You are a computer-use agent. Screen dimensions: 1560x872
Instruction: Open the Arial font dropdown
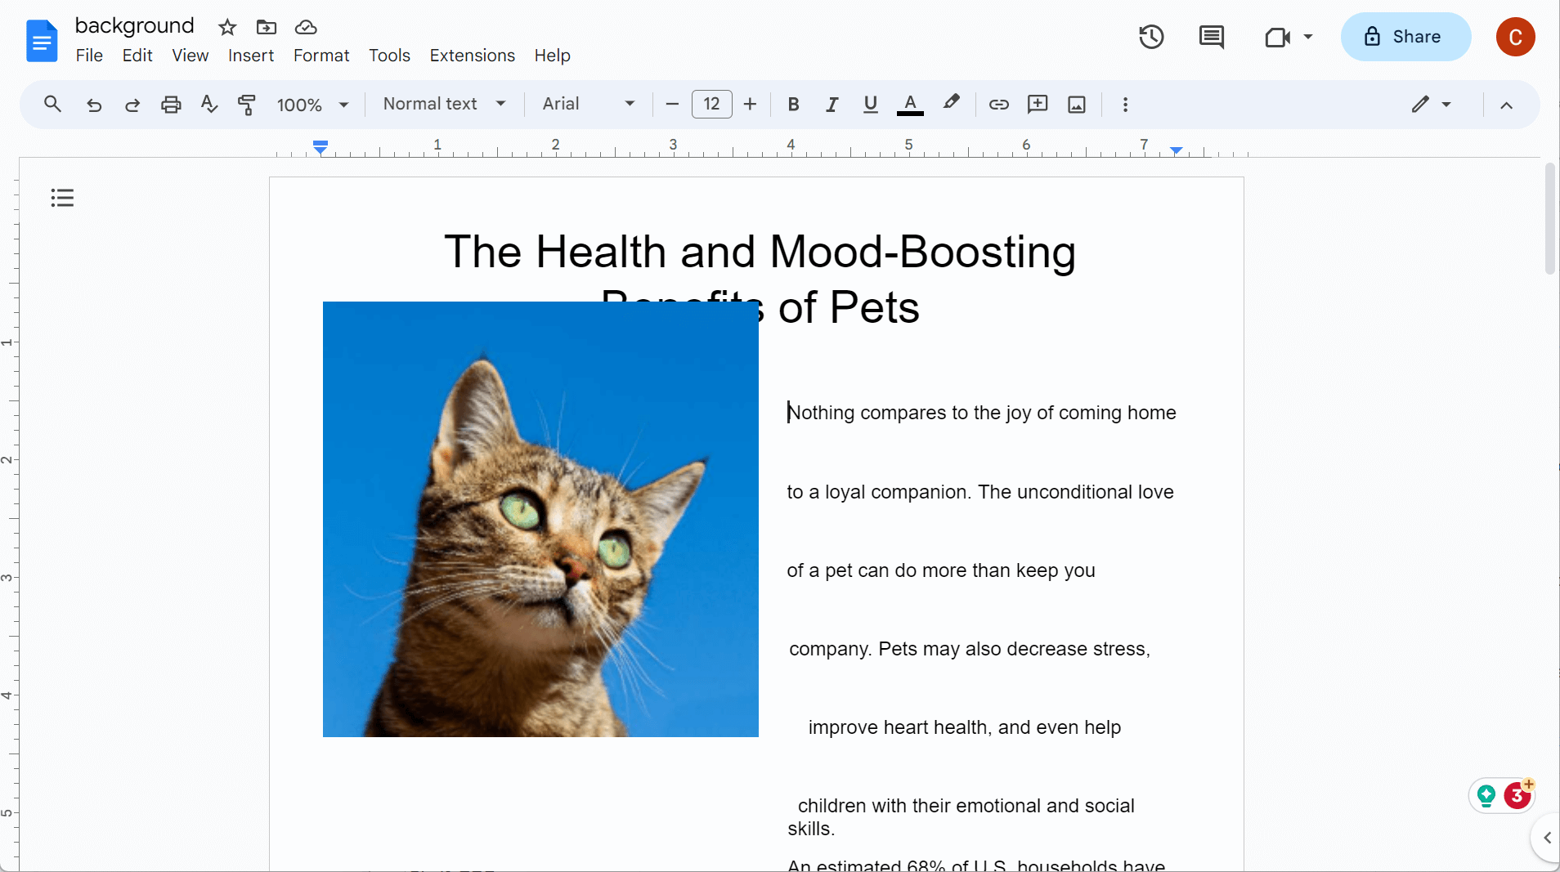588,104
